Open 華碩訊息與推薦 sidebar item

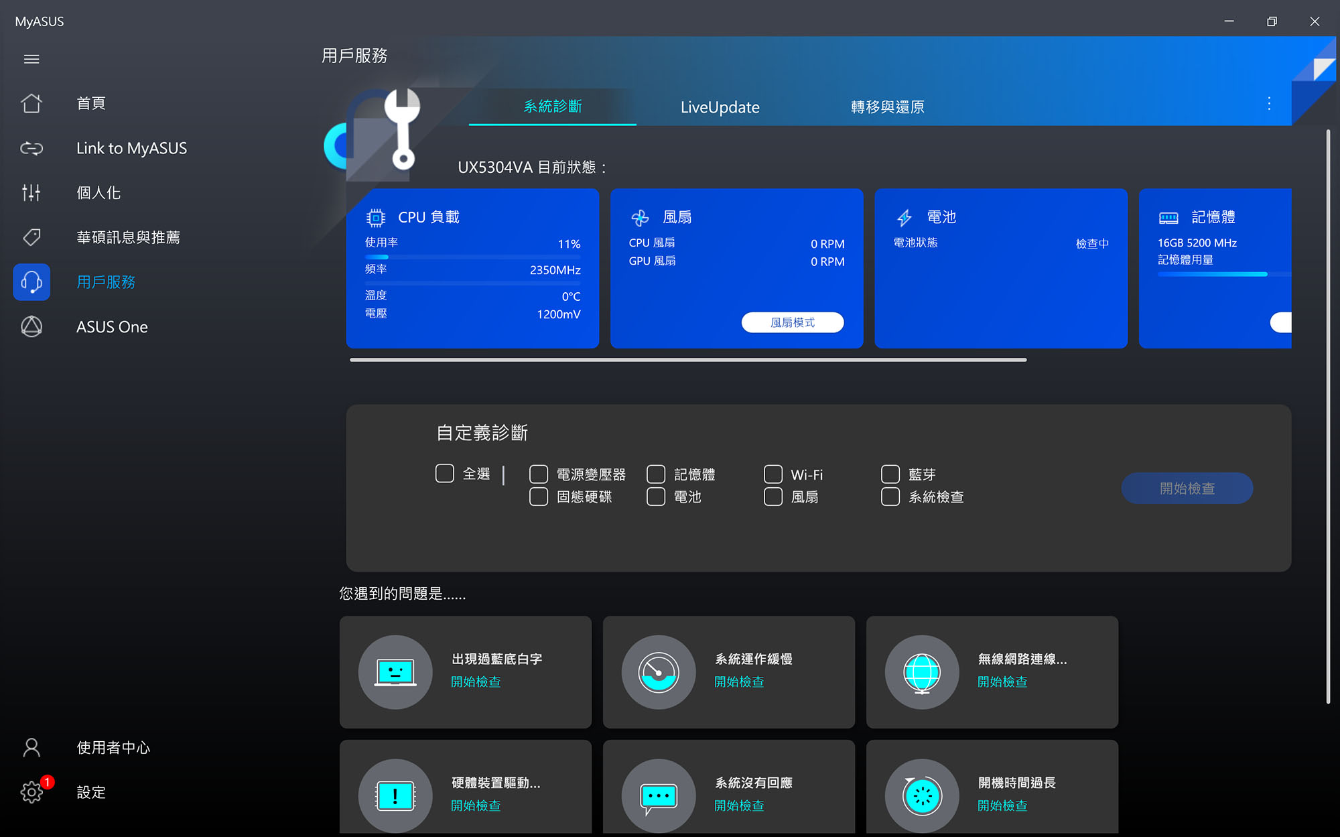(128, 237)
